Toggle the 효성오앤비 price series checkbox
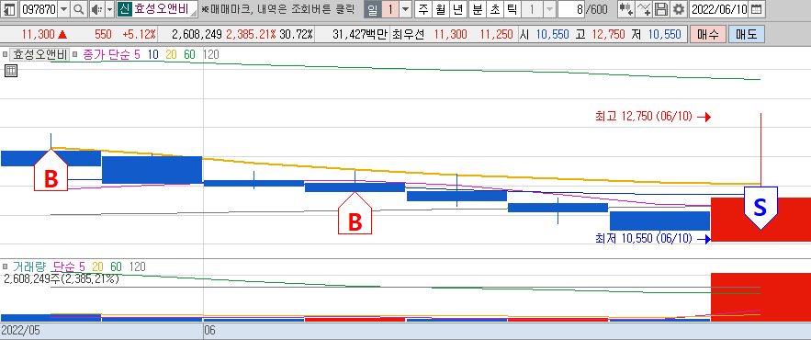811x340 pixels. click(6, 54)
